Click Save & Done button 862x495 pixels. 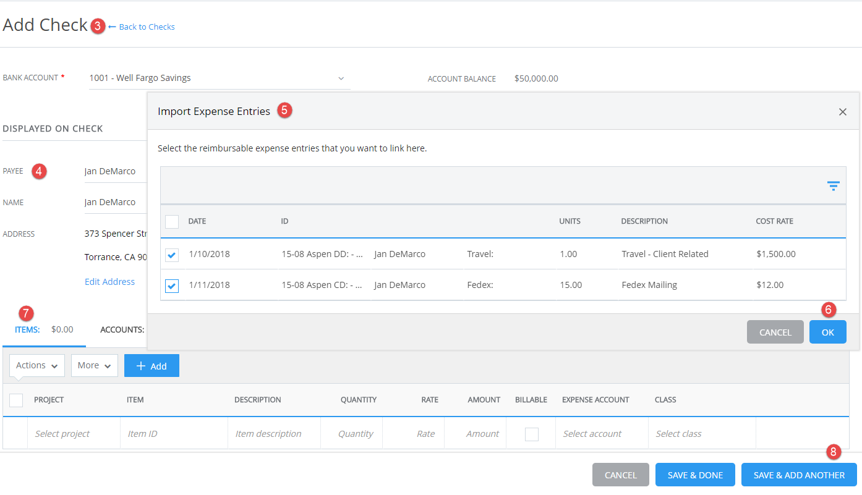695,475
